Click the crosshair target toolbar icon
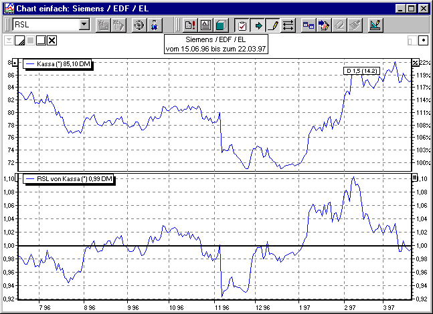Screen dimensions: 433x314 tap(139, 25)
